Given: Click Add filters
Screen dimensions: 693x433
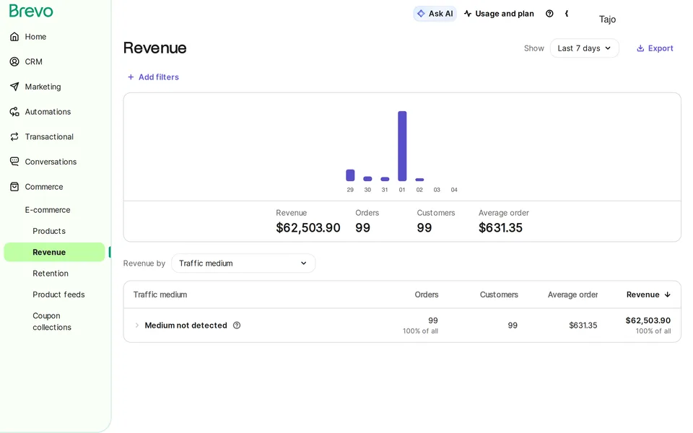Looking at the screenshot, I should pyautogui.click(x=153, y=77).
